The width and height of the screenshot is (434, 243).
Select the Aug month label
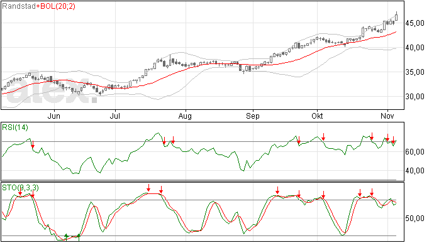pyautogui.click(x=185, y=116)
